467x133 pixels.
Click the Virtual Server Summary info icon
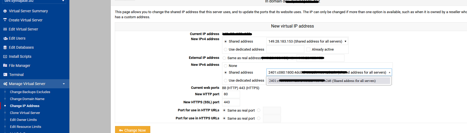pyautogui.click(x=5, y=11)
